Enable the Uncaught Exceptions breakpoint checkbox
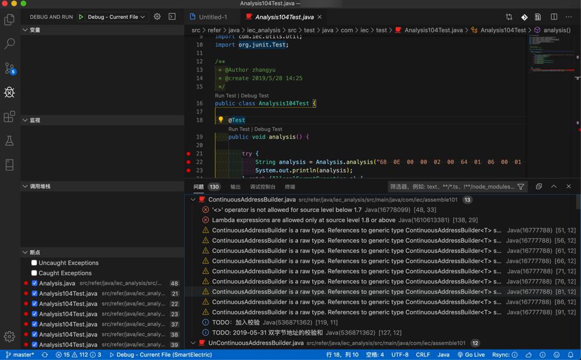The image size is (581, 360). pos(34,262)
